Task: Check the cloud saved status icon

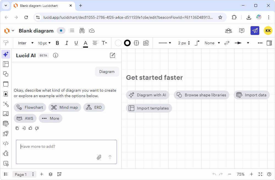Action: 92,31
